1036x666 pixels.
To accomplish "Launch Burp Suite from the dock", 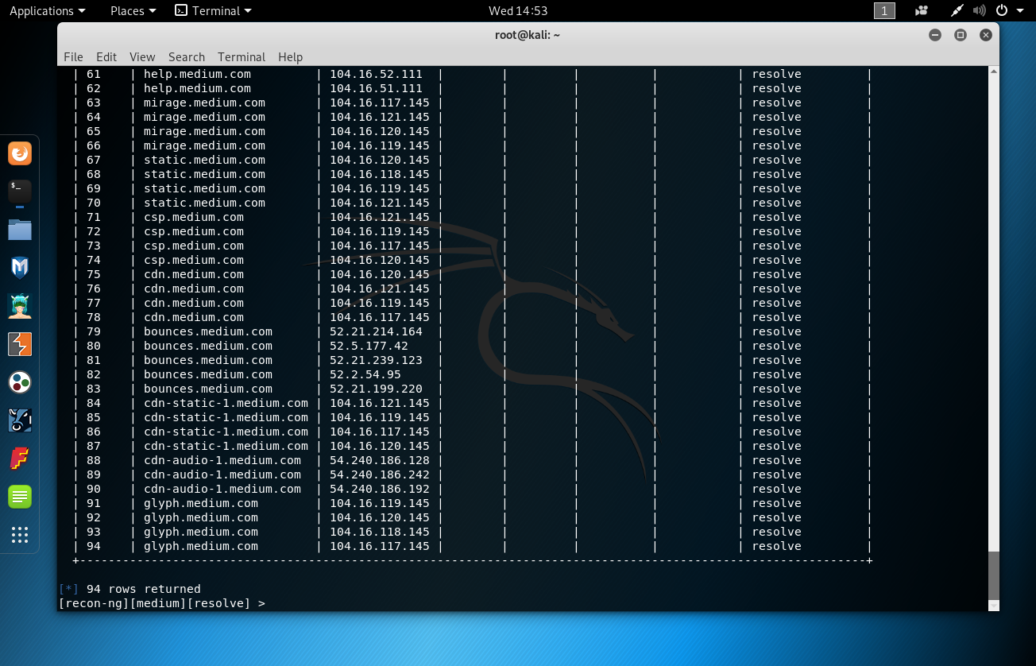I will point(20,344).
